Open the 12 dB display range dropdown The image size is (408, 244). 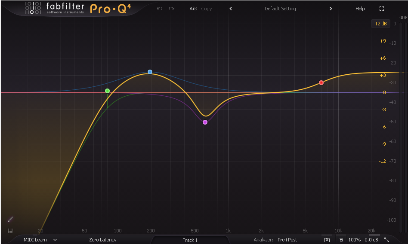[381, 24]
